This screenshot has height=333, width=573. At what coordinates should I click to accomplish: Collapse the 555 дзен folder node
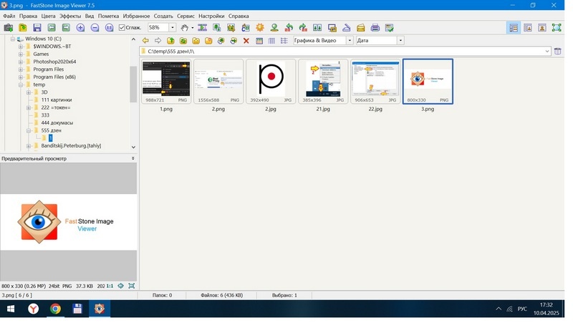[x=29, y=130]
